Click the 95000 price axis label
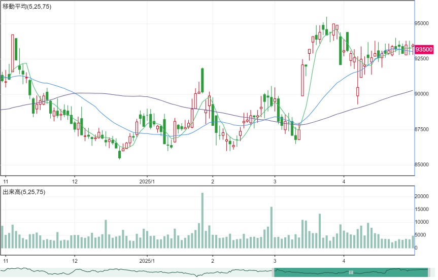The image size is (438, 280). click(x=422, y=23)
